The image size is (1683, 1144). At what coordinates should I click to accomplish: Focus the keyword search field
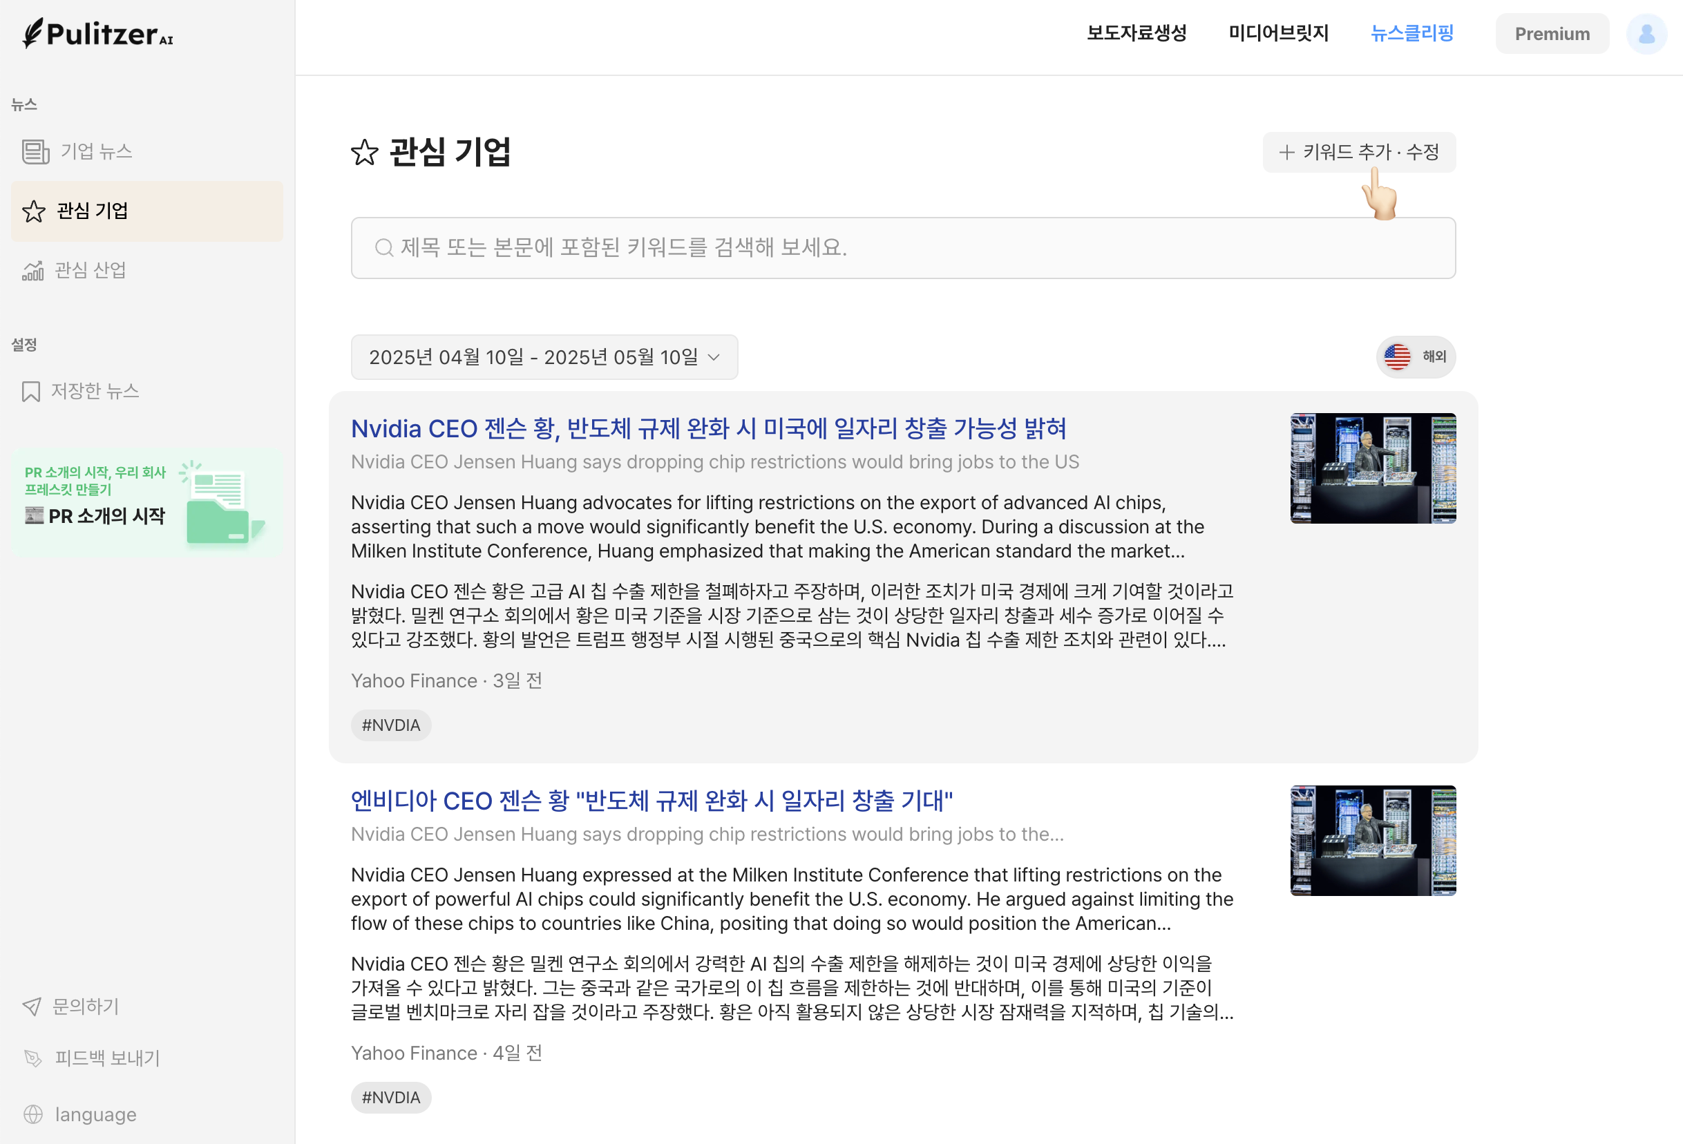click(x=903, y=247)
